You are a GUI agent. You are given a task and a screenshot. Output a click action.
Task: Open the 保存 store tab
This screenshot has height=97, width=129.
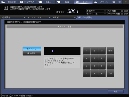[x=65, y=2]
